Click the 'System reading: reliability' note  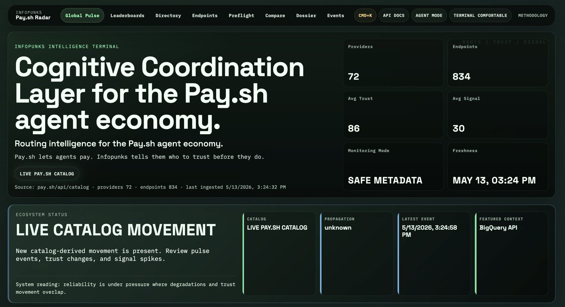click(125, 288)
